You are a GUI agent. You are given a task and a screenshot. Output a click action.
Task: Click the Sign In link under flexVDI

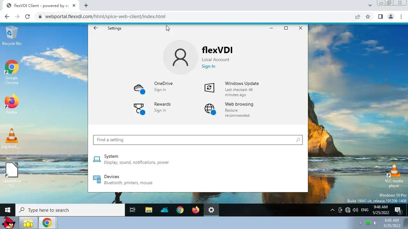pos(208,66)
